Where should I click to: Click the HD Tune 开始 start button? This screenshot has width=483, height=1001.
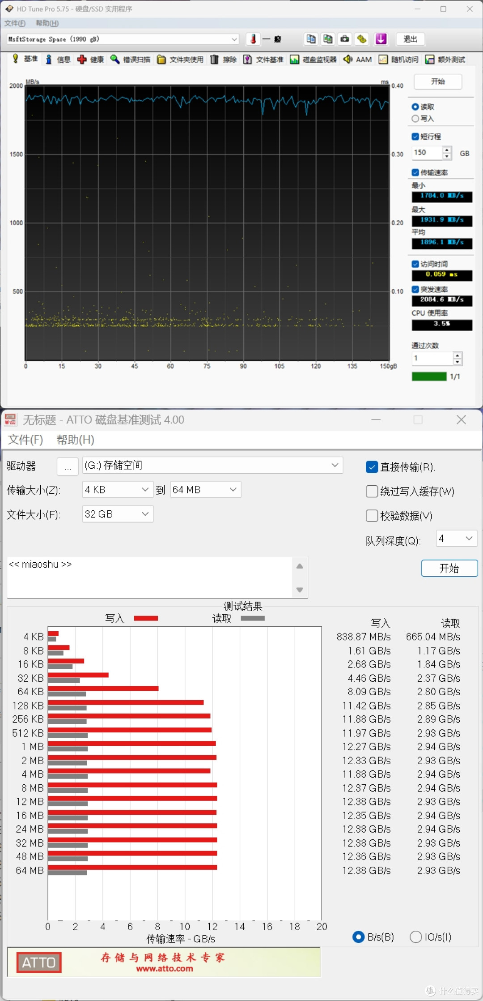click(438, 81)
